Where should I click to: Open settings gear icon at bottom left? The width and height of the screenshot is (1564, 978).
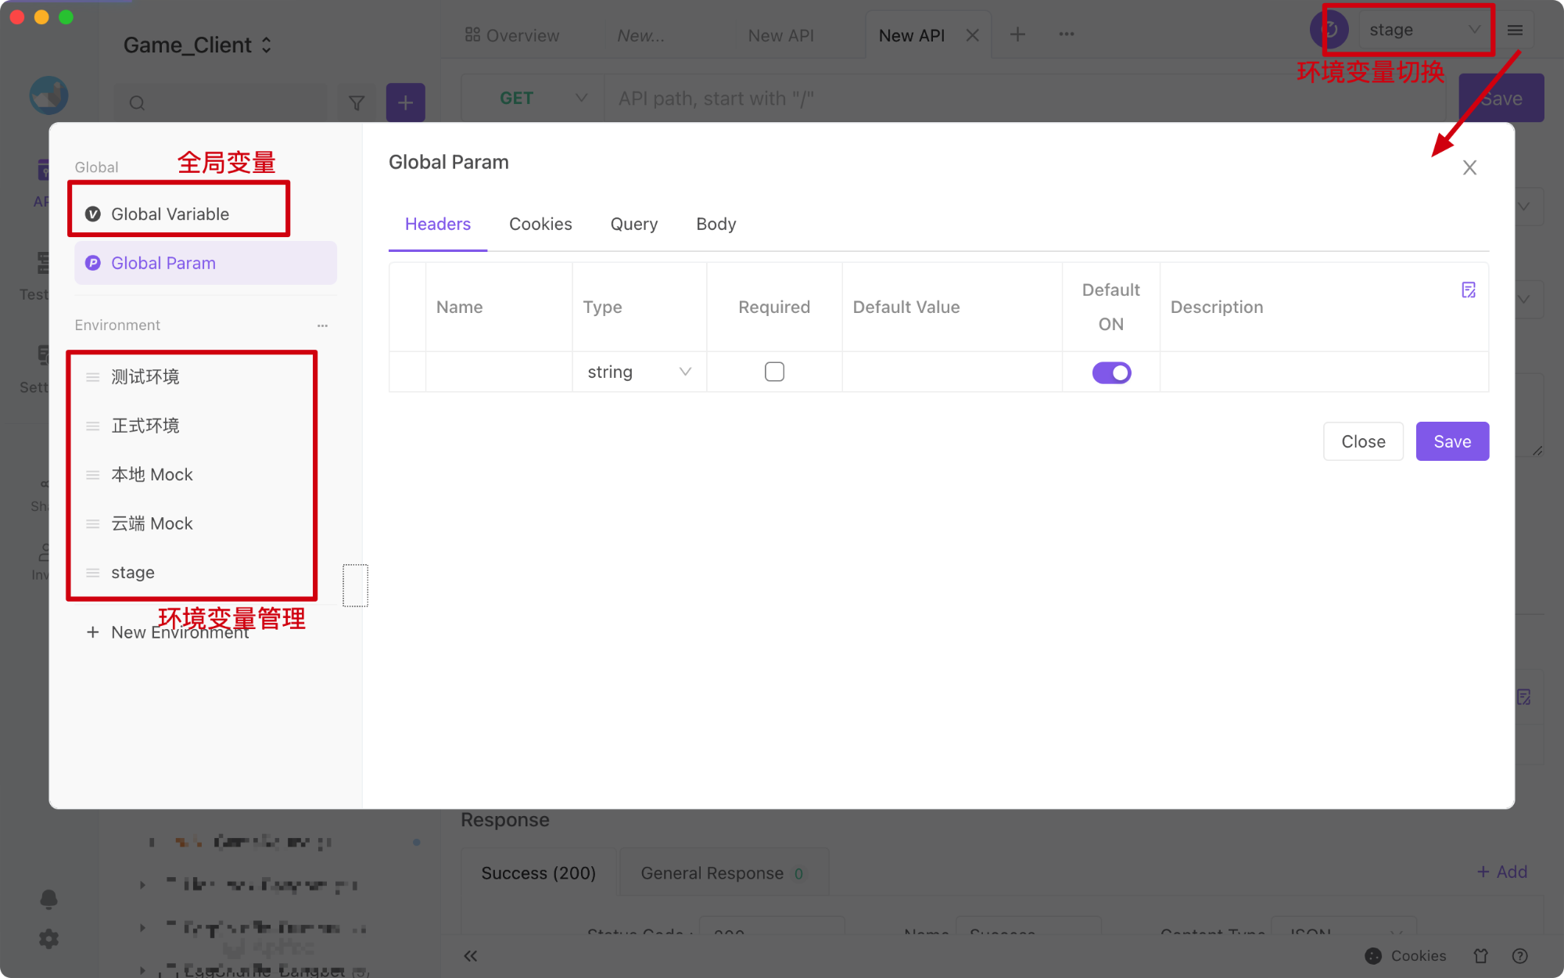point(48,939)
